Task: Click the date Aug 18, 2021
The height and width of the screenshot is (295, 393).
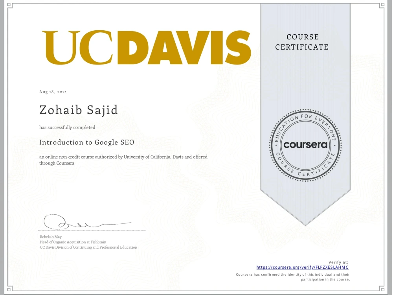Action: tap(53, 92)
